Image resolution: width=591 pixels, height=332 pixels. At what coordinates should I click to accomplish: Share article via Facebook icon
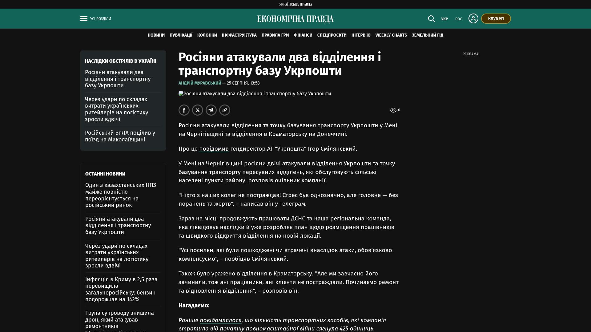tap(184, 110)
